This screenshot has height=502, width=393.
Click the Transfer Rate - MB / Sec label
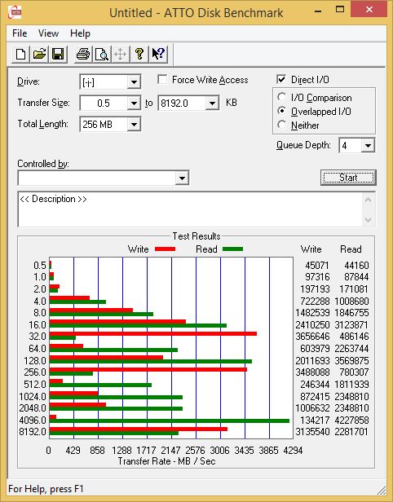[166, 461]
